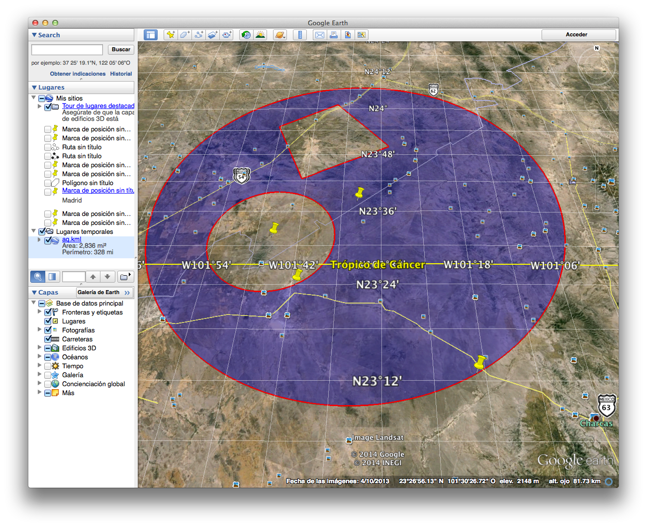Viewport: 647px width, 527px height.
Task: Show historical imagery
Action: pos(246,34)
